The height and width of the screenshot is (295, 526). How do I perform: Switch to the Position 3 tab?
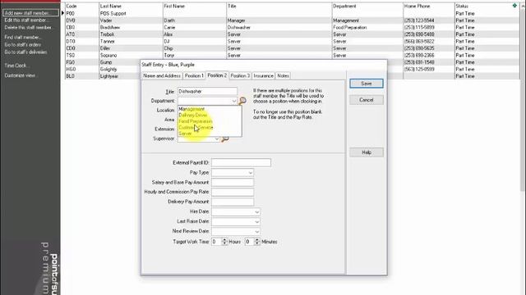coord(240,76)
